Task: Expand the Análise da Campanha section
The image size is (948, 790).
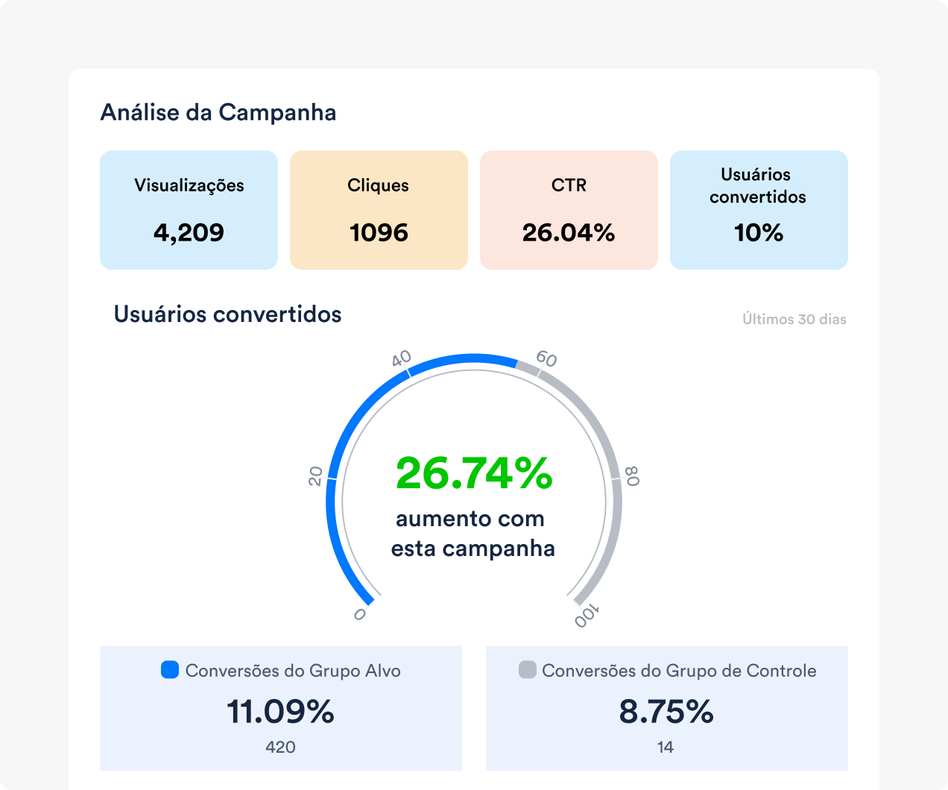Action: (x=218, y=112)
